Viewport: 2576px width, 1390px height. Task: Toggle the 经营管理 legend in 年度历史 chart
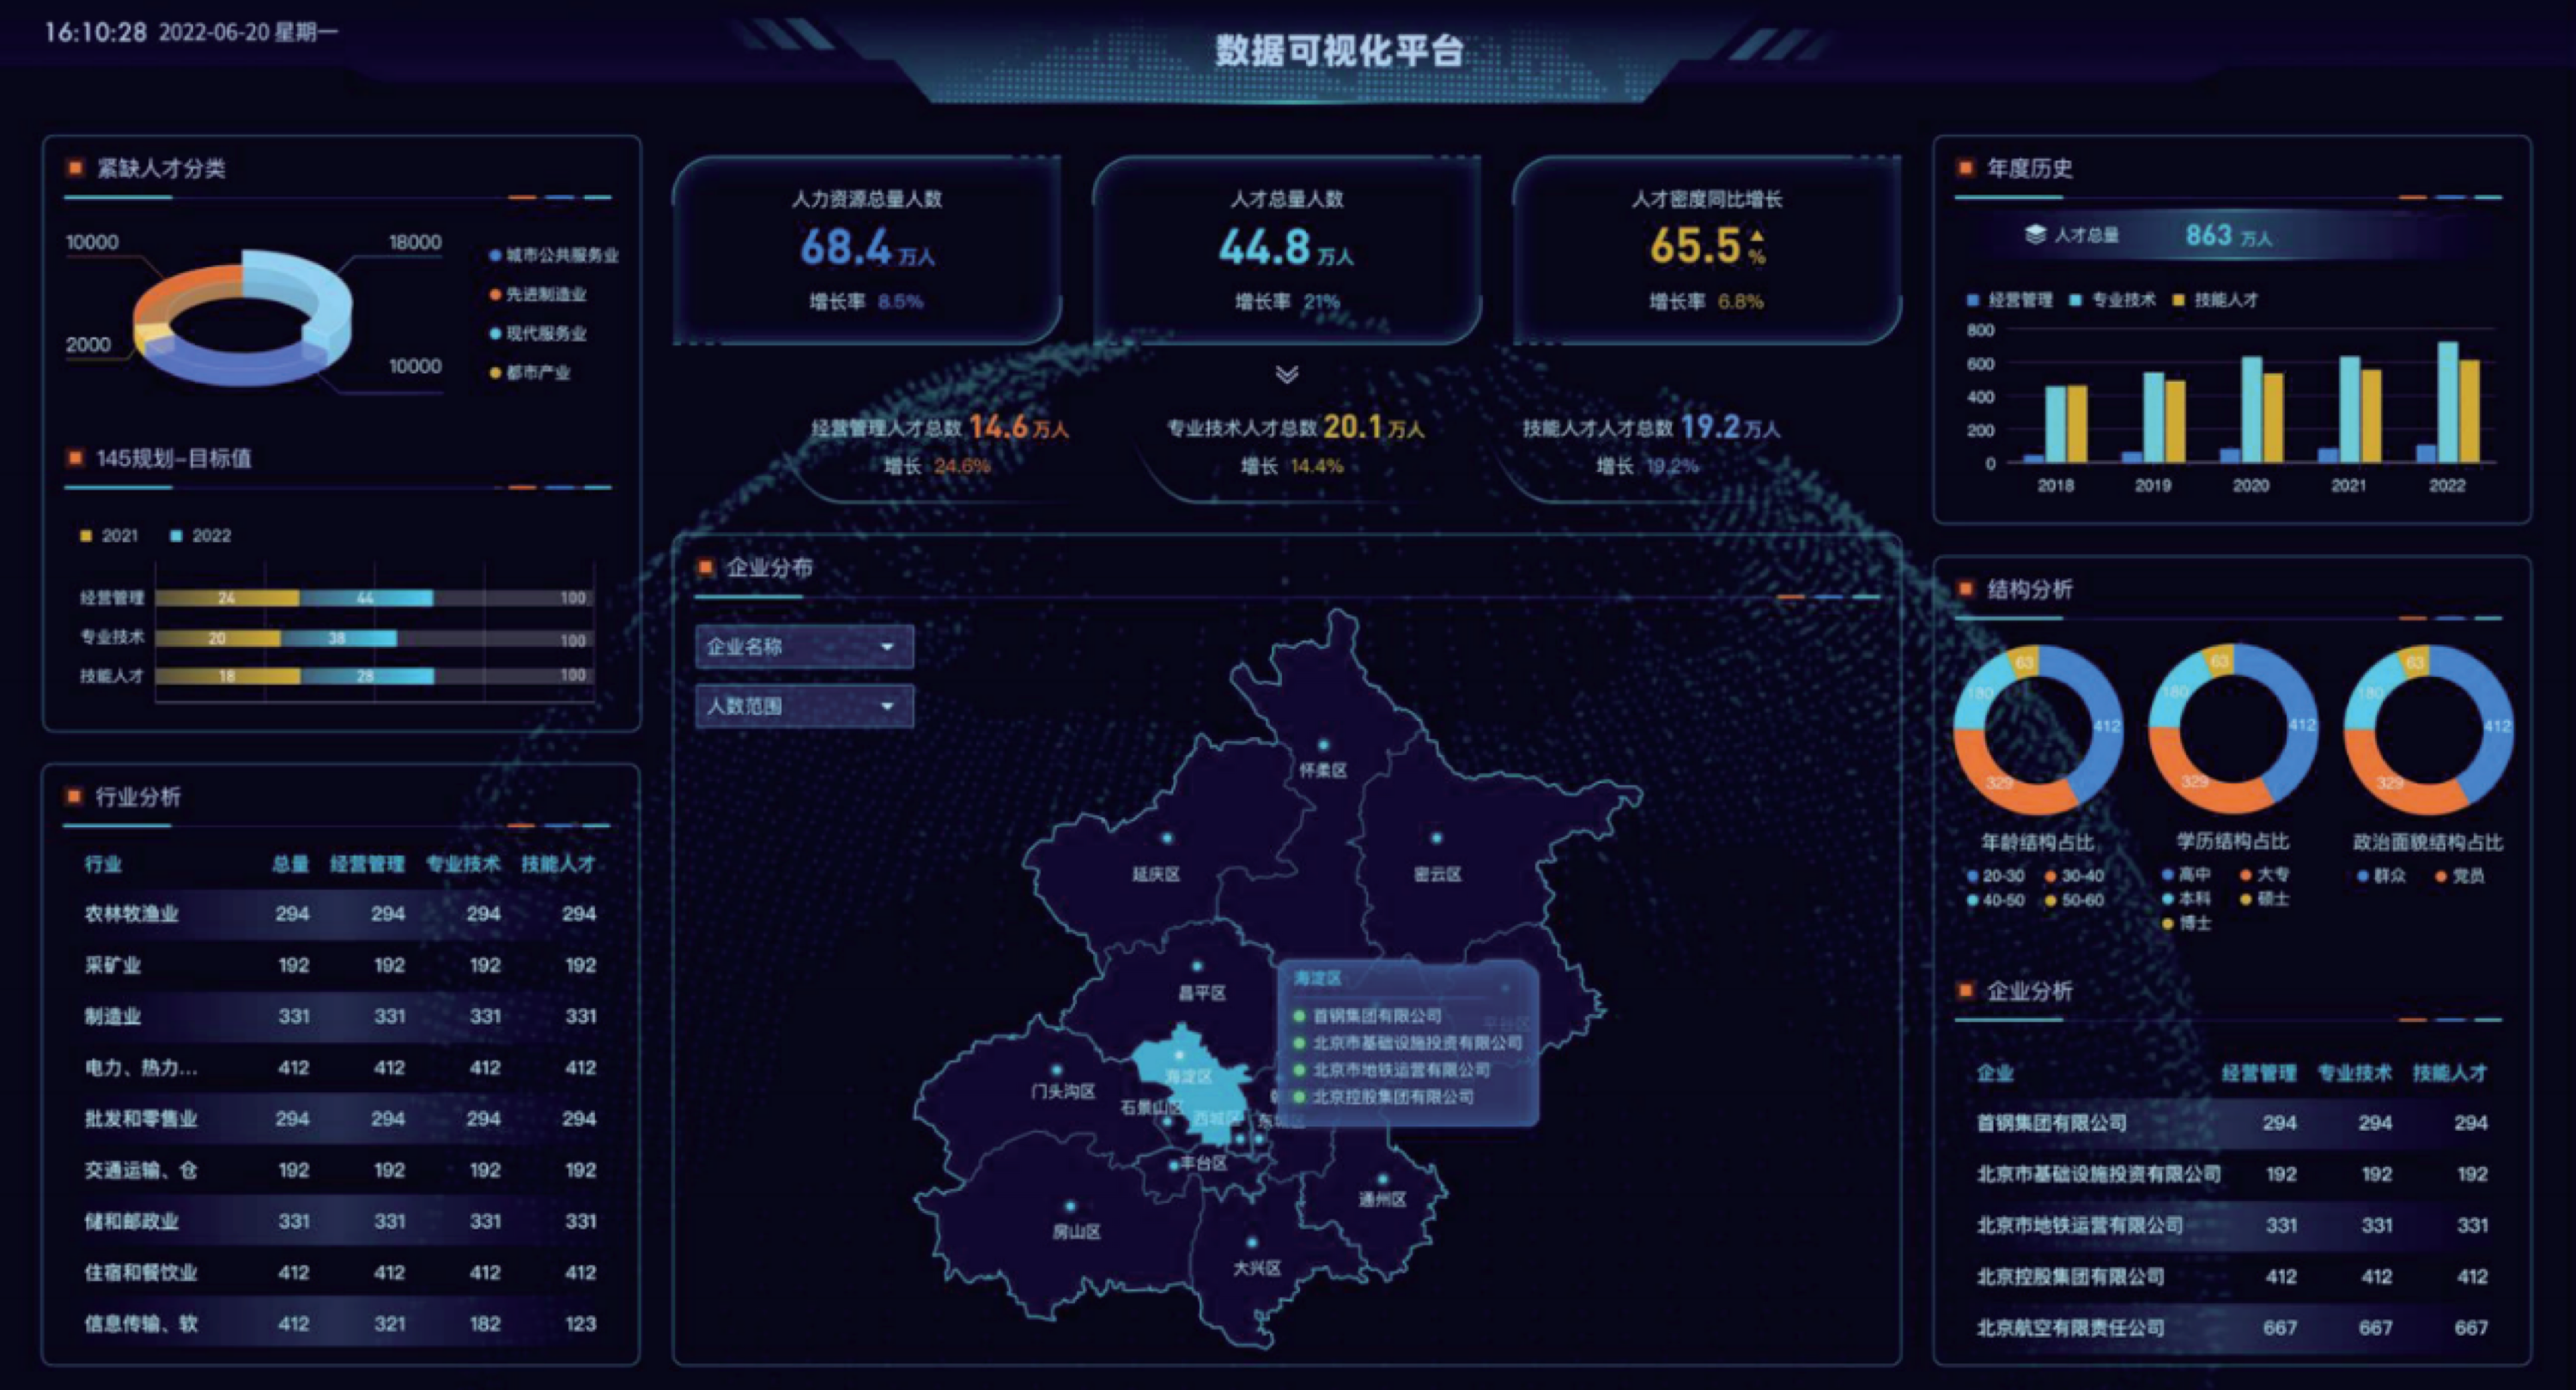[x=2009, y=299]
